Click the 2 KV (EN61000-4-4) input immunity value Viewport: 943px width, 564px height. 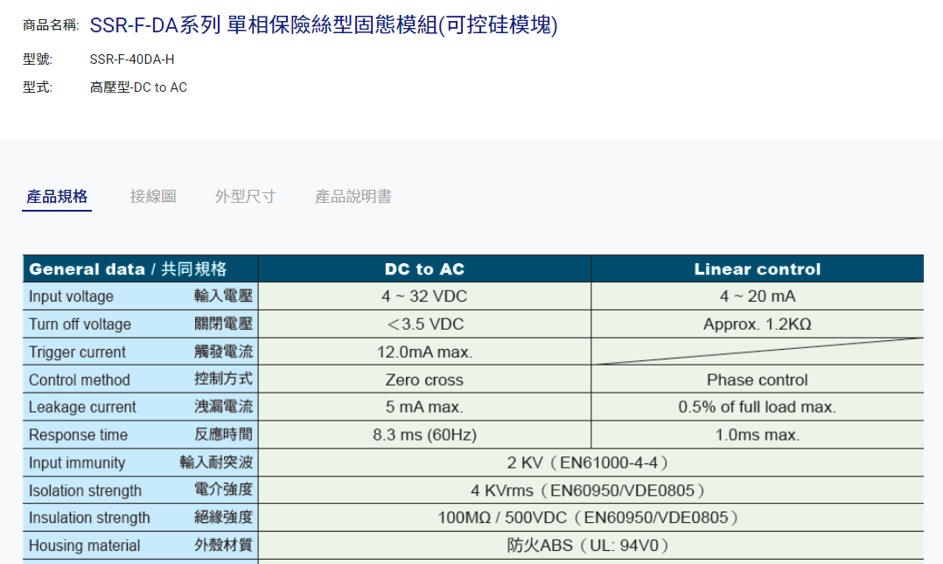[590, 463]
